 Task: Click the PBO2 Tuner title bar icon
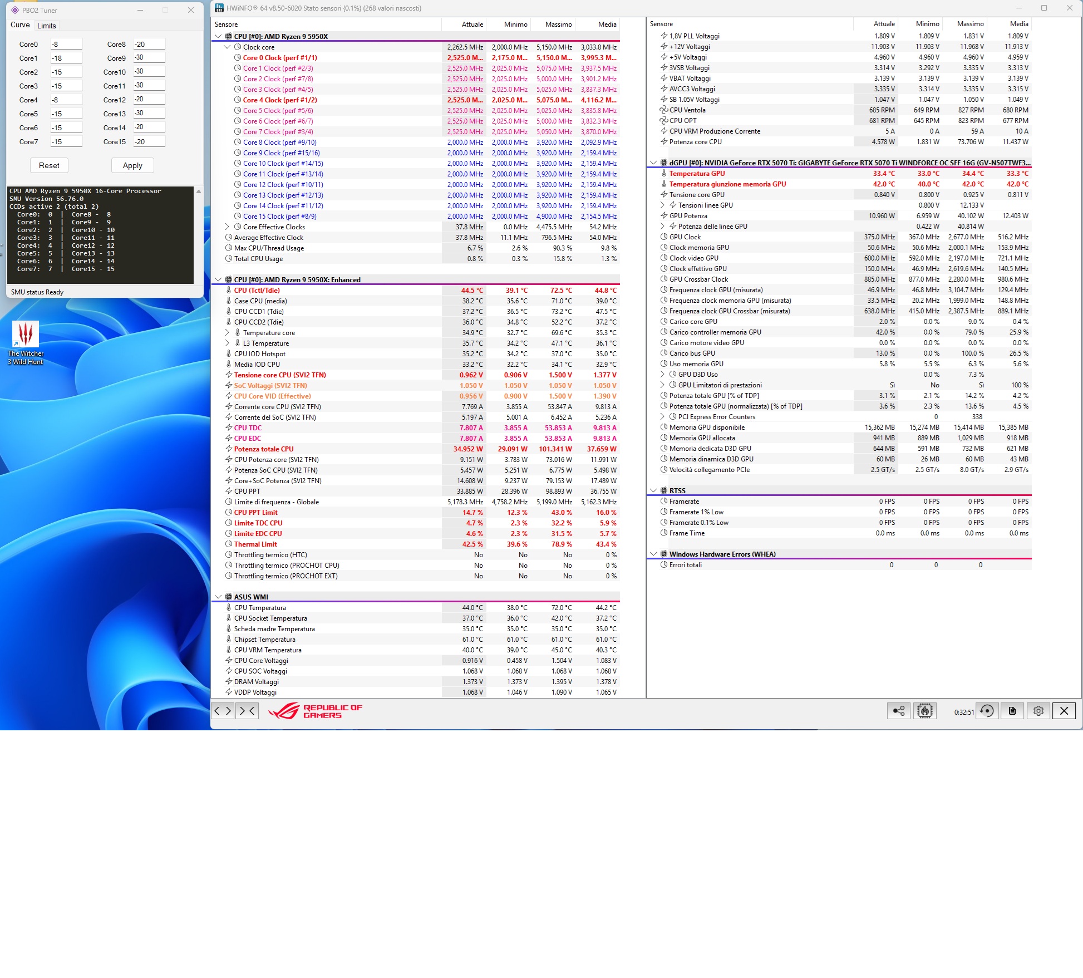(15, 10)
